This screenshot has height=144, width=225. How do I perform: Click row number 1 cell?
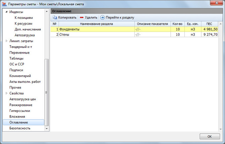point(55,29)
